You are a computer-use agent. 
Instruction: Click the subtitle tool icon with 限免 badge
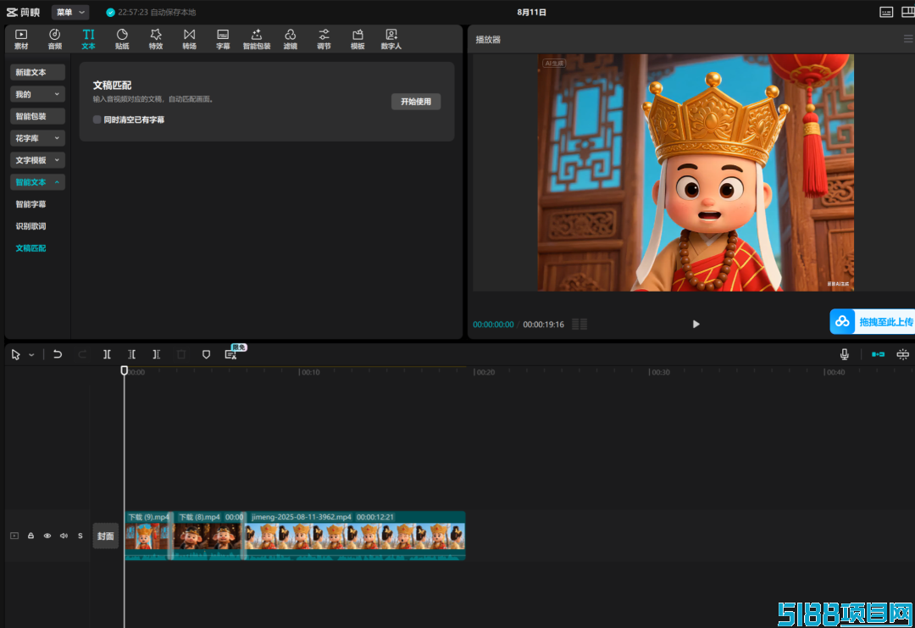[x=231, y=353]
